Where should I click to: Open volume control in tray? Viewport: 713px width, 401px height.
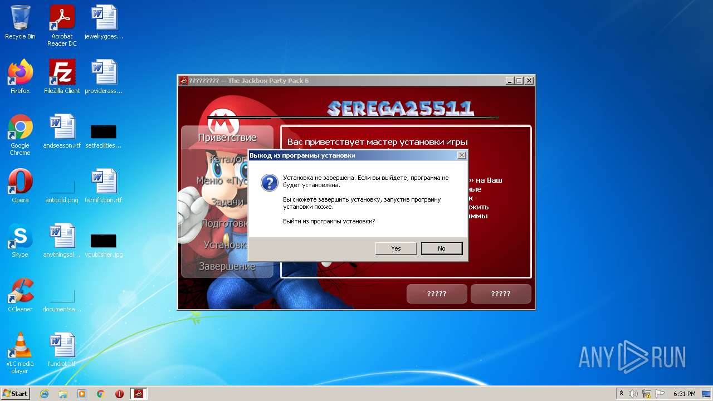(x=633, y=394)
